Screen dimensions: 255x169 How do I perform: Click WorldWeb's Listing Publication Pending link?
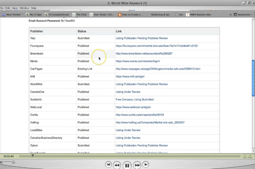tap(141, 84)
